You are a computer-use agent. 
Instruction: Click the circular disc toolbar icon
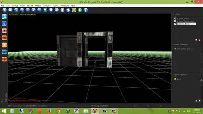tap(51, 10)
